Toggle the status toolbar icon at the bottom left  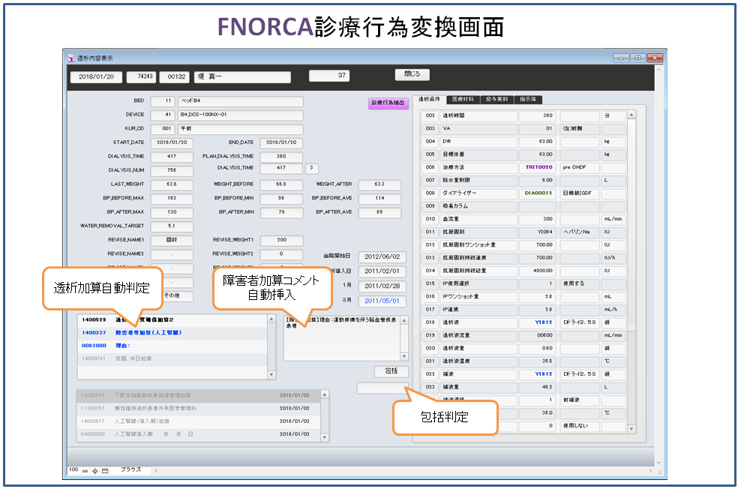point(105,471)
